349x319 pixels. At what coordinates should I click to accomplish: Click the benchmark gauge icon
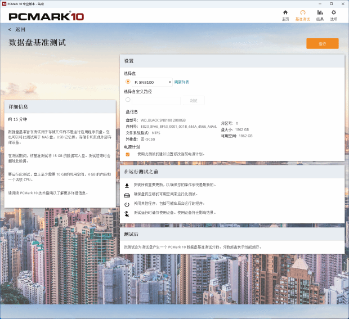coord(303,12)
